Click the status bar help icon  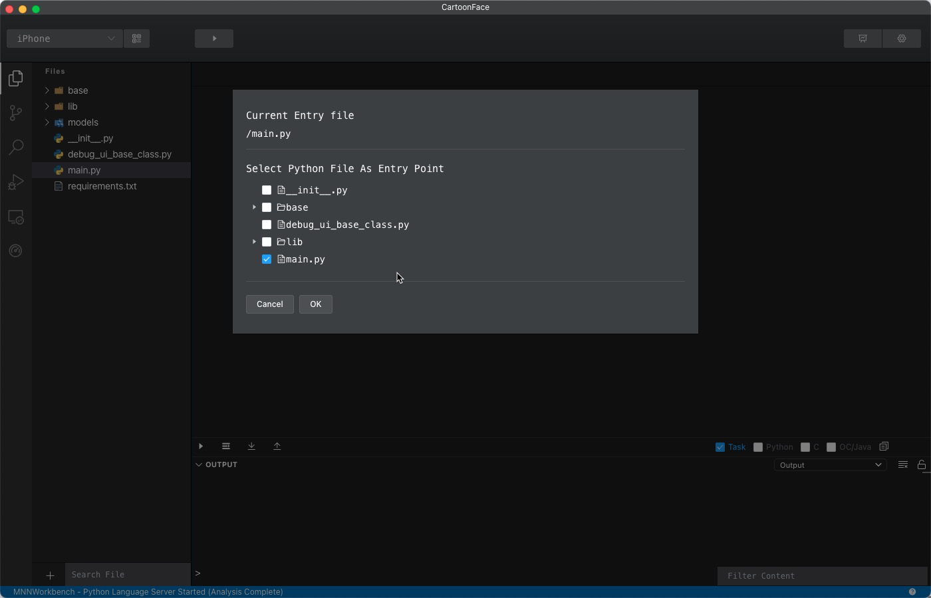pyautogui.click(x=912, y=592)
